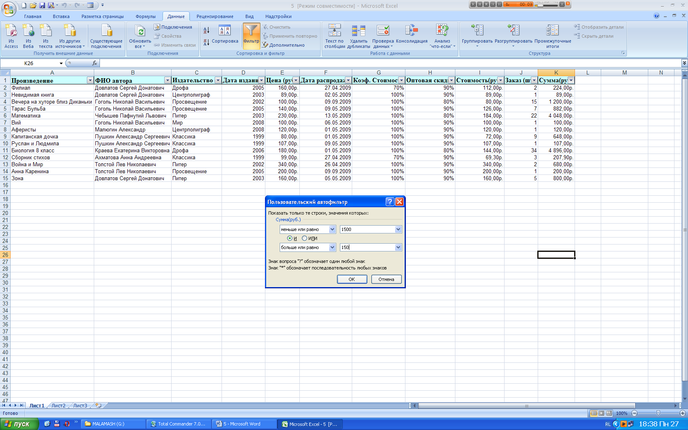Click the Remove Duplicates icon
The image size is (688, 430).
coord(358,31)
